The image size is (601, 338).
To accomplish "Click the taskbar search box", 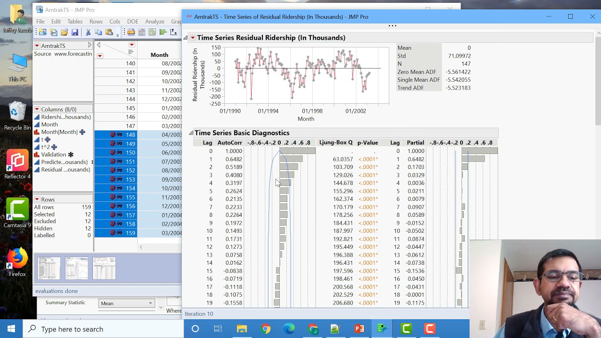I will (x=103, y=329).
